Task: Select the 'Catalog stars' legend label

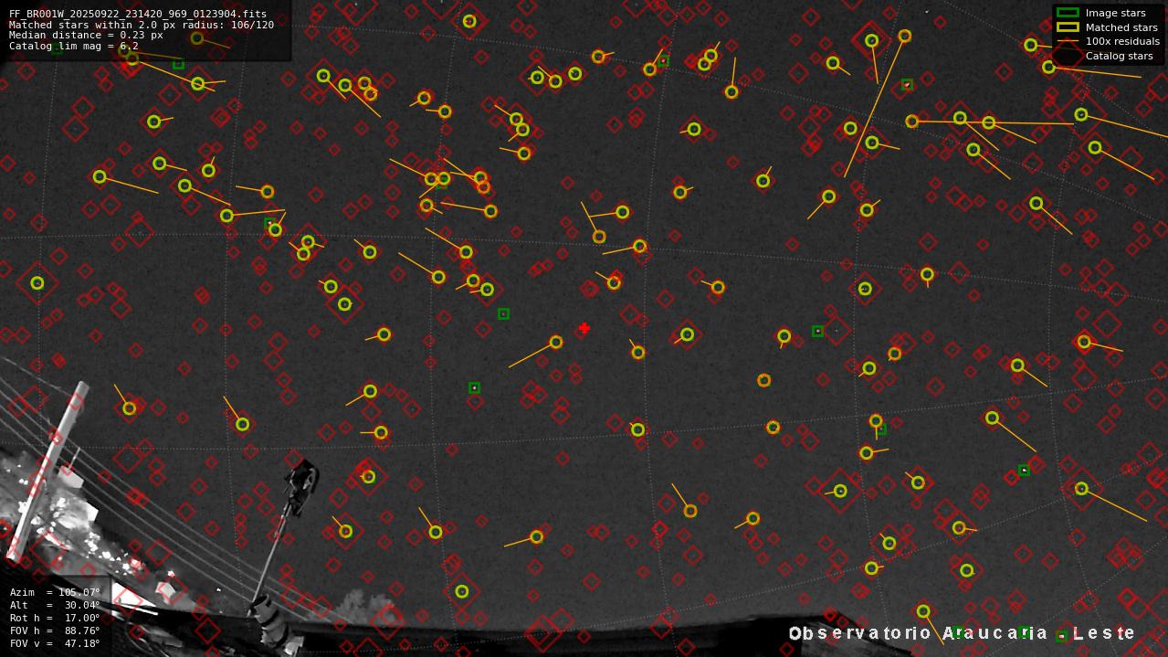Action: 1119,56
